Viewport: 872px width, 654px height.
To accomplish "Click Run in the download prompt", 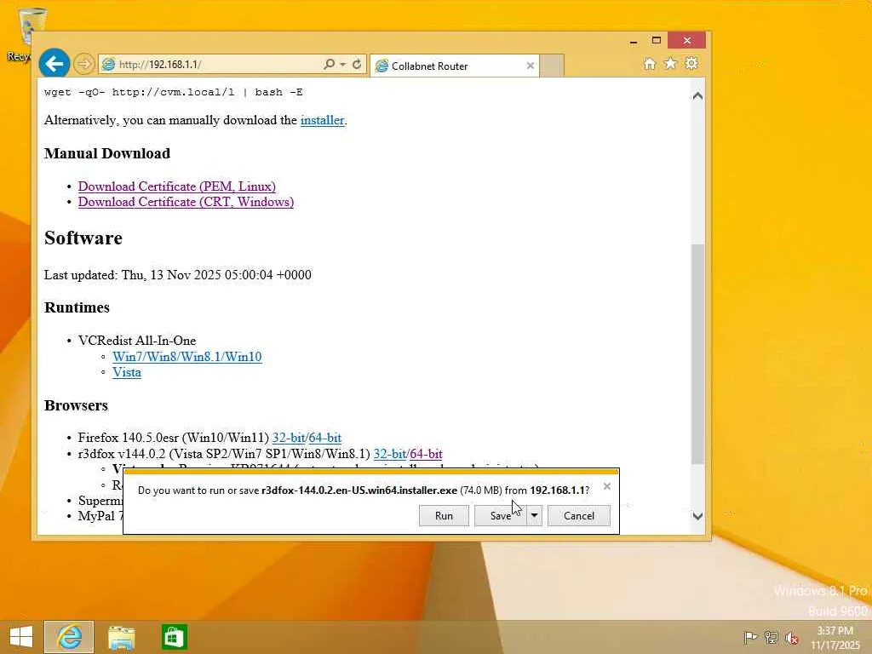I will 444,515.
